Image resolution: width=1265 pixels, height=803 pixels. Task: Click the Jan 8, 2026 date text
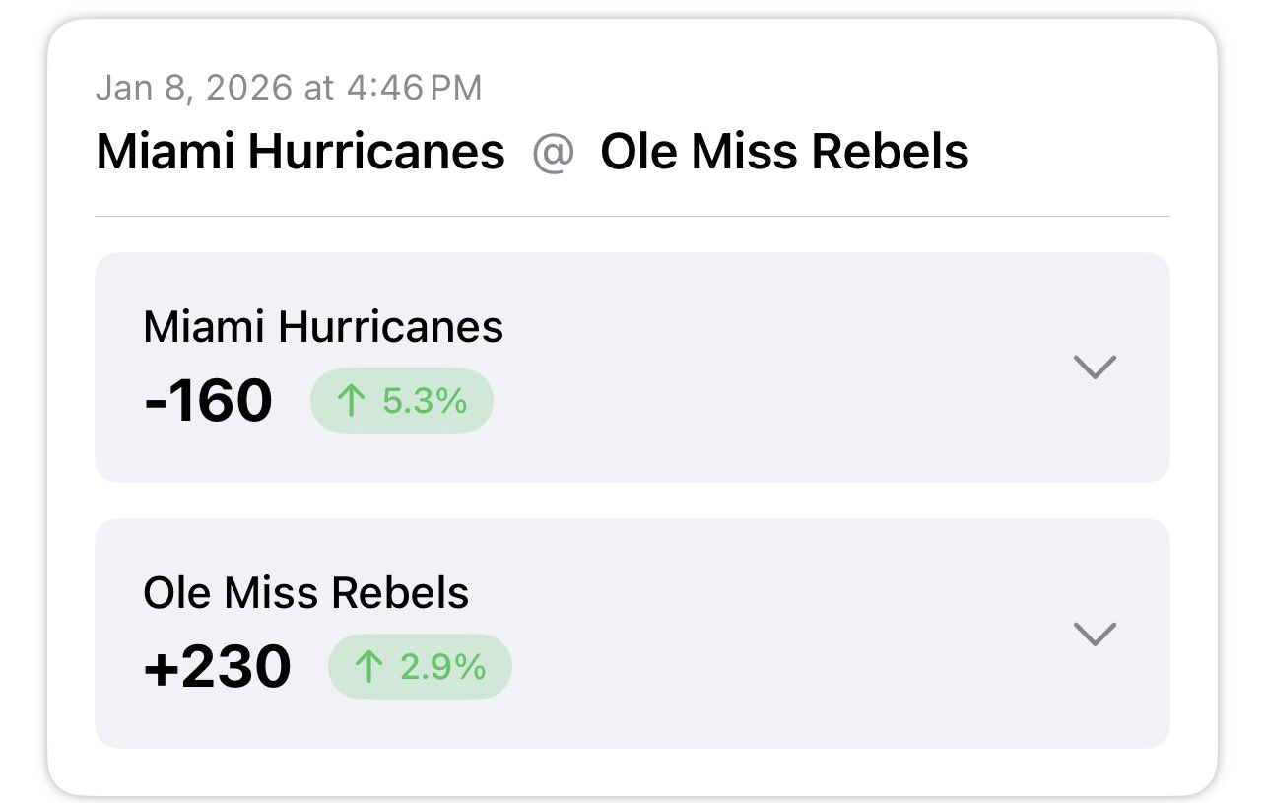(x=195, y=88)
